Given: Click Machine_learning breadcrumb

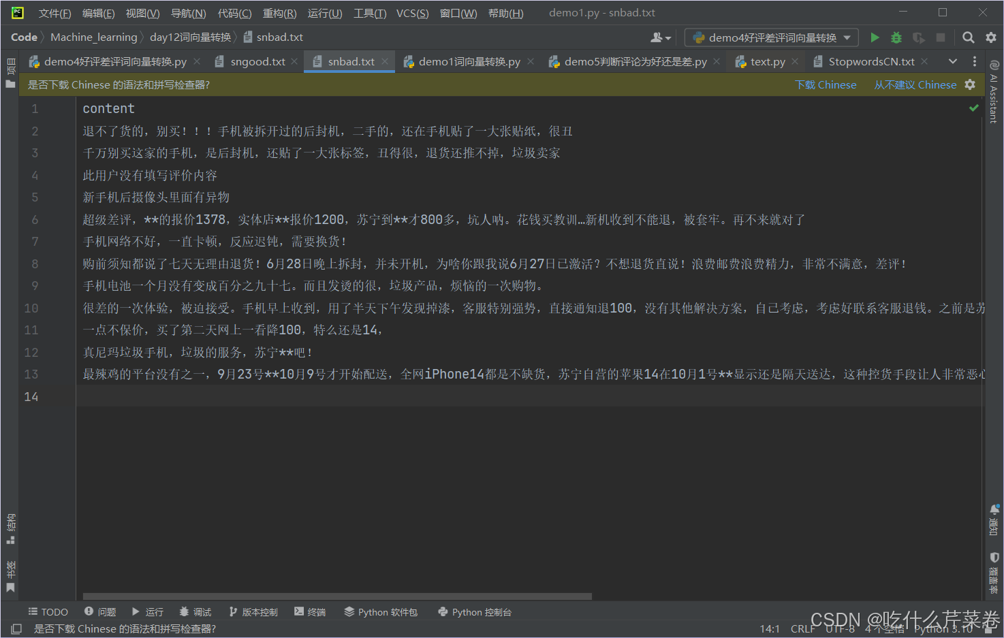Looking at the screenshot, I should (94, 37).
